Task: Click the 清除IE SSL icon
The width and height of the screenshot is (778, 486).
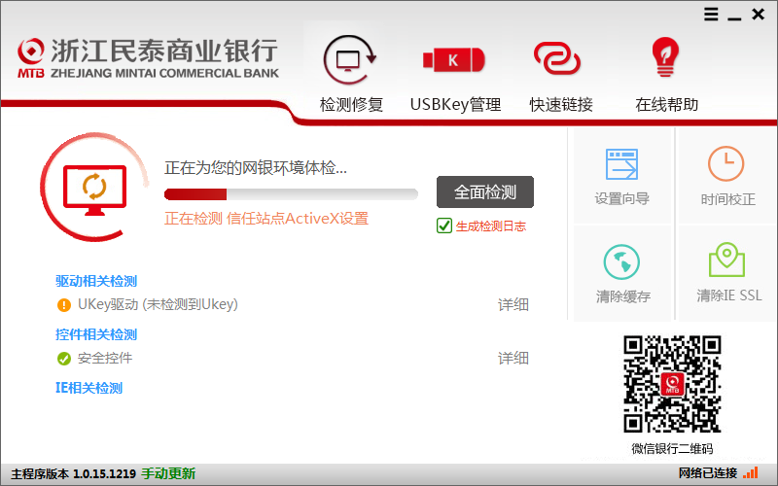Action: coord(728,274)
